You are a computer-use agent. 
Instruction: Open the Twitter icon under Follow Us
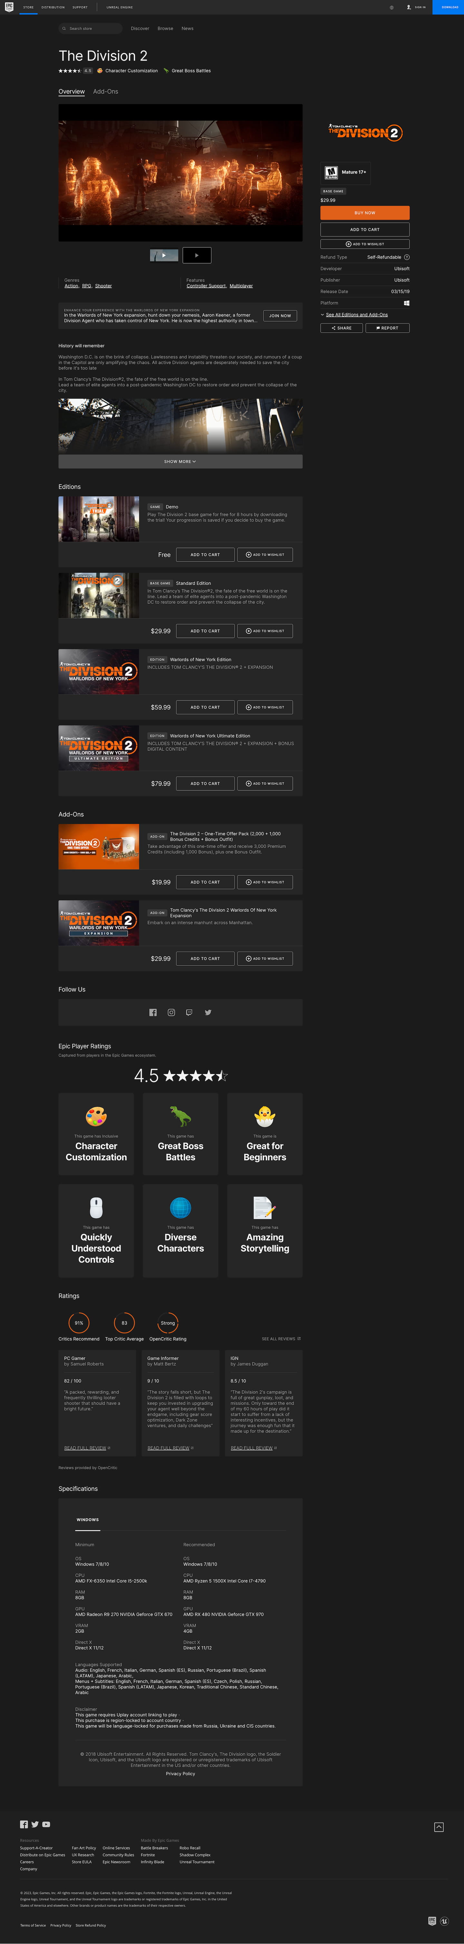208,1013
